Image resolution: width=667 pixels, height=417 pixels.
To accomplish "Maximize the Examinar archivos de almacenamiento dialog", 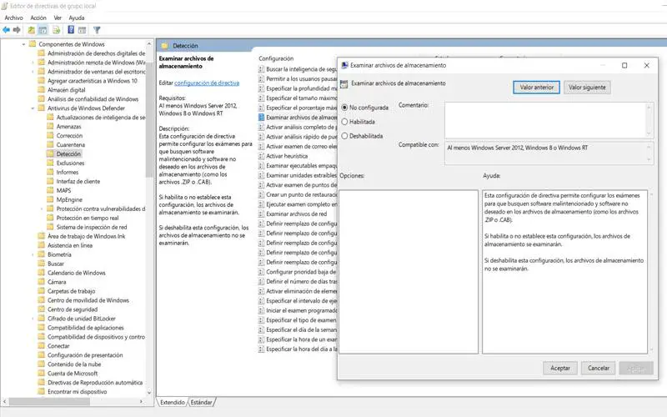I will (624, 65).
